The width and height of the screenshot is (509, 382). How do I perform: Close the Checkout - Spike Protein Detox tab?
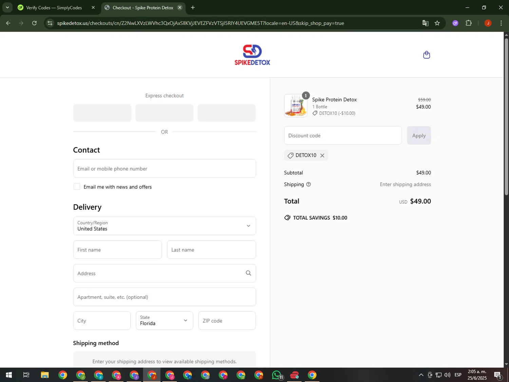(x=180, y=7)
